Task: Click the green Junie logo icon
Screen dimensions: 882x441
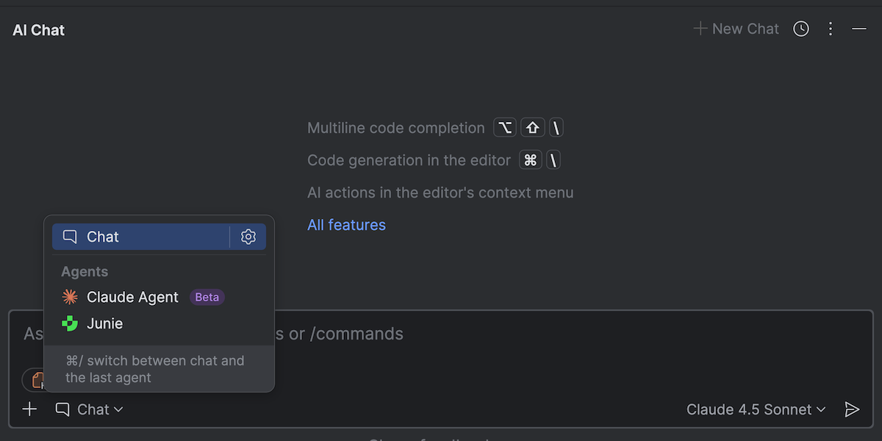Action: [x=70, y=323]
